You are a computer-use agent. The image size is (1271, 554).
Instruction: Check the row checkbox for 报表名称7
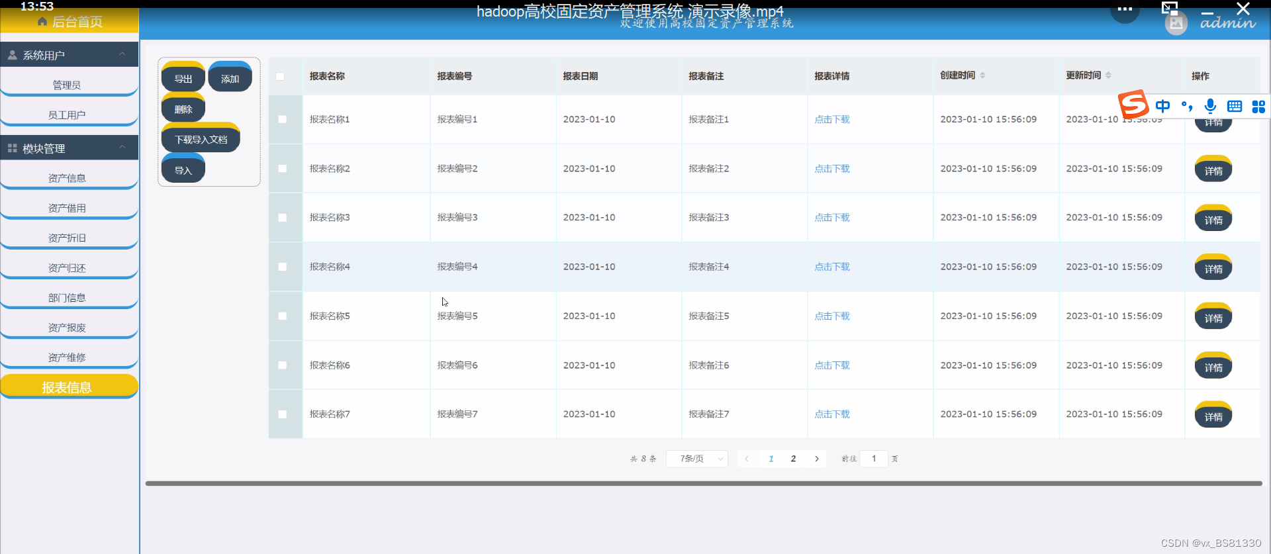pos(283,414)
